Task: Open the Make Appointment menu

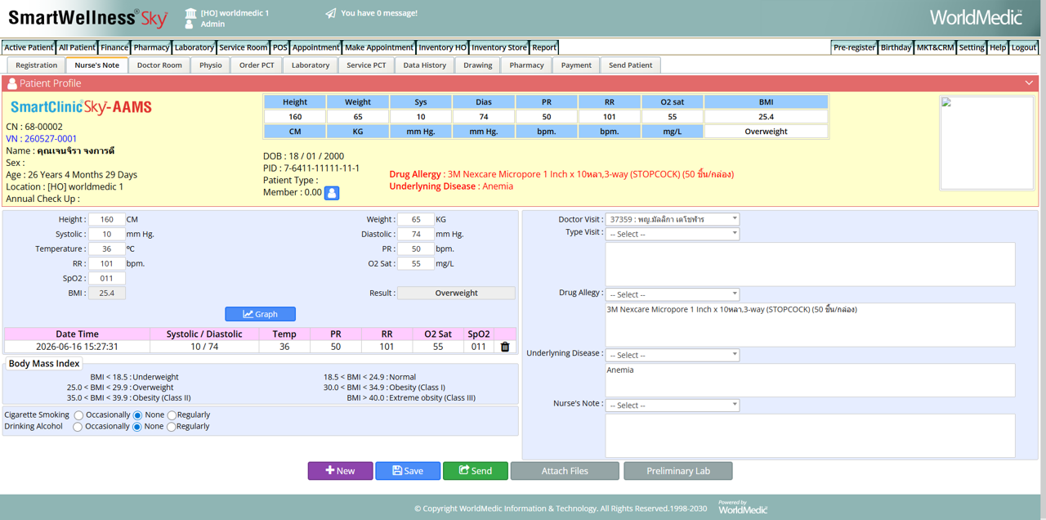Action: (379, 47)
